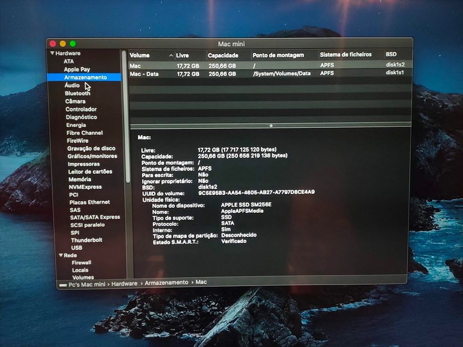Sort by the BSD column header
The height and width of the screenshot is (347, 463).
coord(391,55)
